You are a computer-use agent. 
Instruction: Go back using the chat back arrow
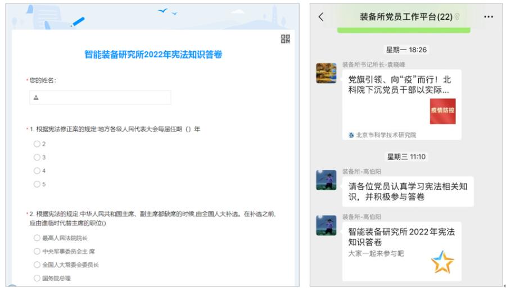[321, 17]
